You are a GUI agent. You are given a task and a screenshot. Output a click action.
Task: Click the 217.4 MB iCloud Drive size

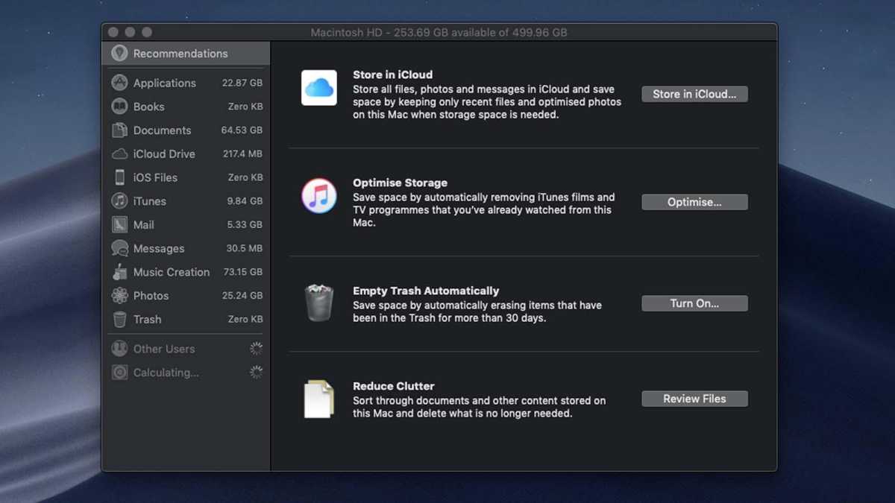coord(243,154)
